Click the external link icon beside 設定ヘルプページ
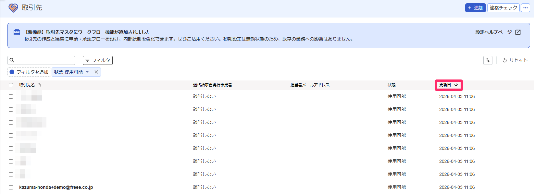This screenshot has height=194, width=534. (x=518, y=32)
